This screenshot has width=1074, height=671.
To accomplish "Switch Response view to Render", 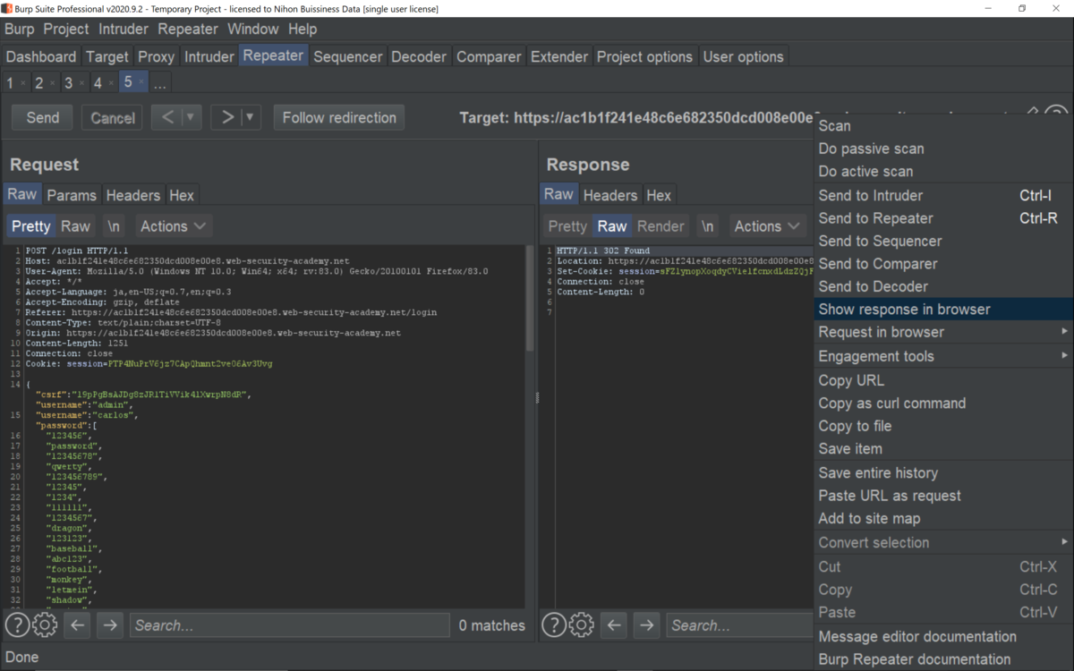I will tap(661, 226).
